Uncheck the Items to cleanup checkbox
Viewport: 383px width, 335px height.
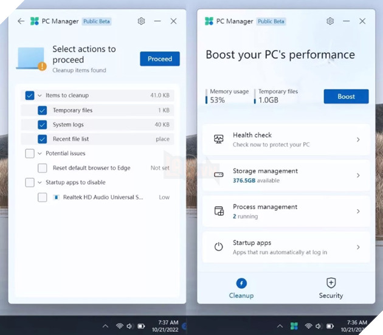[x=30, y=95]
